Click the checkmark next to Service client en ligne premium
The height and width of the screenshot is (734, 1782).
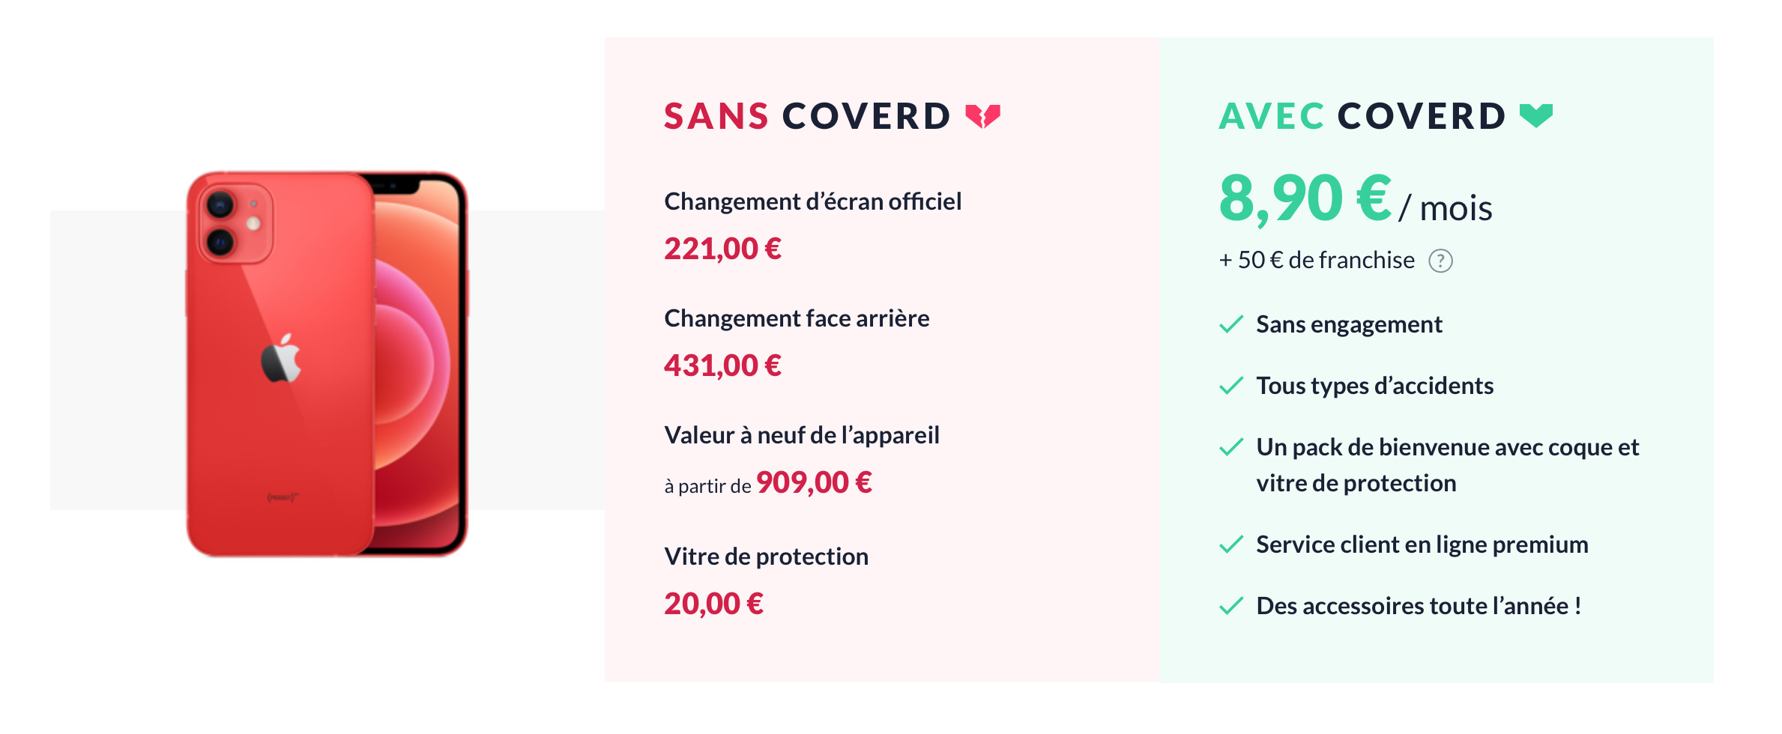1231,545
